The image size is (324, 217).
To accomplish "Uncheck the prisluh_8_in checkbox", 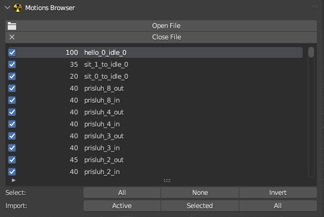I will (12, 100).
